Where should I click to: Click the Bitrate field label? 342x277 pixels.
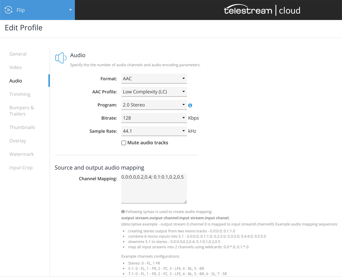(109, 118)
